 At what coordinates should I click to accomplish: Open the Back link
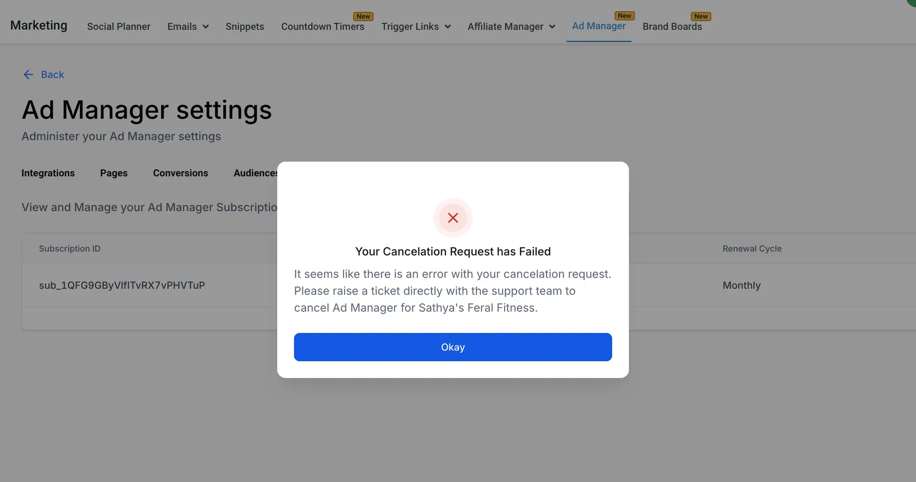coord(52,74)
